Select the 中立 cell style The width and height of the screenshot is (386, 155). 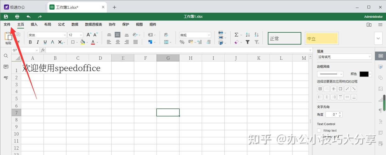[x=322, y=39]
